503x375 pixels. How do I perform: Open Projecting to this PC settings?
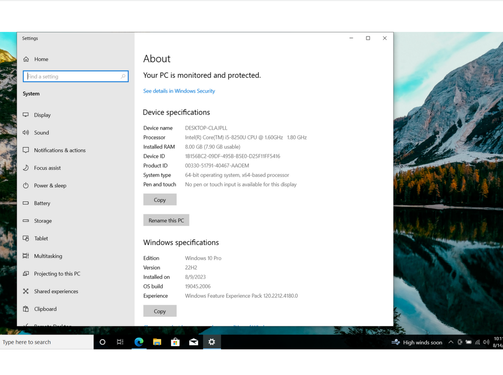point(57,274)
